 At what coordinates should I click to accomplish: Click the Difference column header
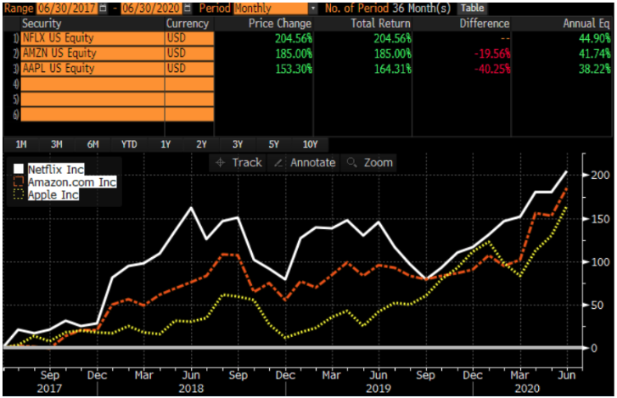click(485, 24)
